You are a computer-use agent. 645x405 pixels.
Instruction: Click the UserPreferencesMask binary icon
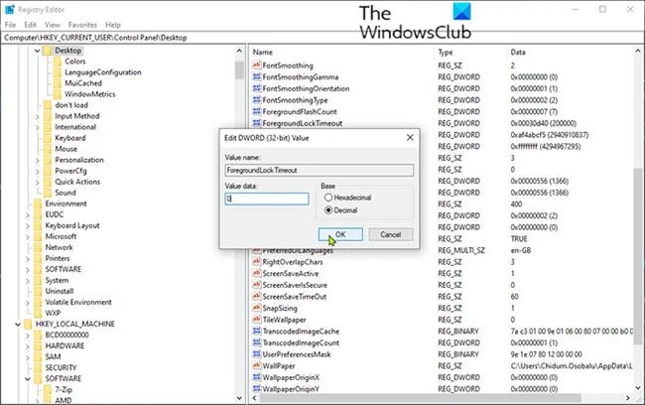point(257,353)
